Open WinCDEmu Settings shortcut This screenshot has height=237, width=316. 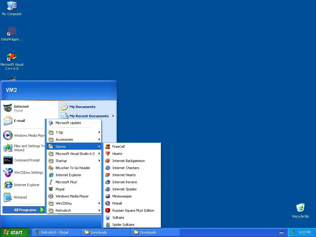24,173
